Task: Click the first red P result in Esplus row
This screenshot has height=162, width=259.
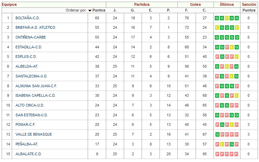Action: tap(217, 57)
